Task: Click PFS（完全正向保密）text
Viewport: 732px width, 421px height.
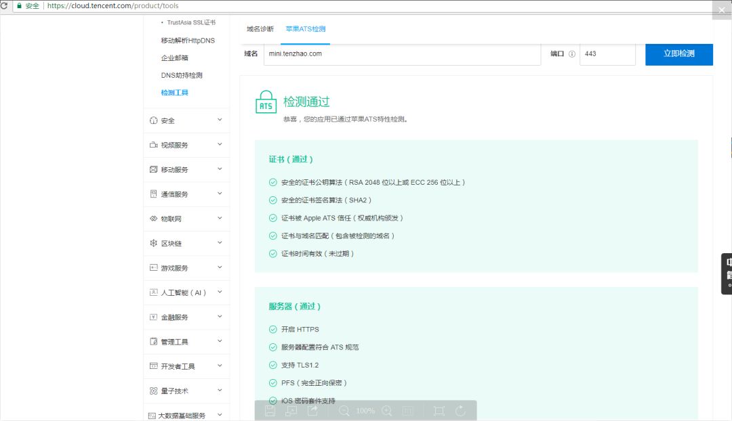Action: pyautogui.click(x=314, y=383)
